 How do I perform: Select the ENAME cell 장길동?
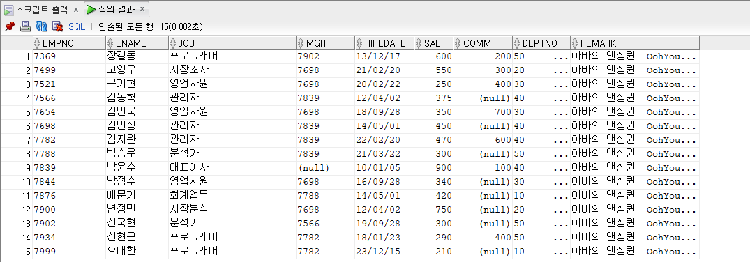pyautogui.click(x=137, y=56)
